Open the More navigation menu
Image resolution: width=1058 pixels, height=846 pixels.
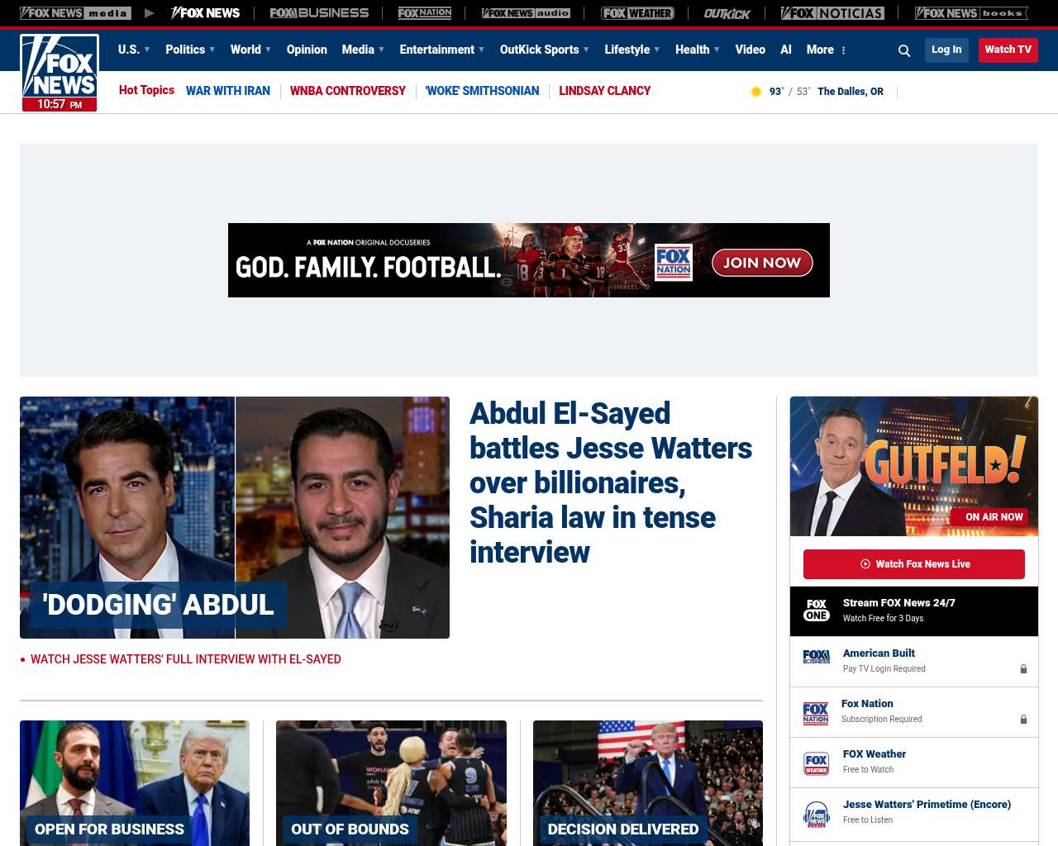tap(820, 50)
